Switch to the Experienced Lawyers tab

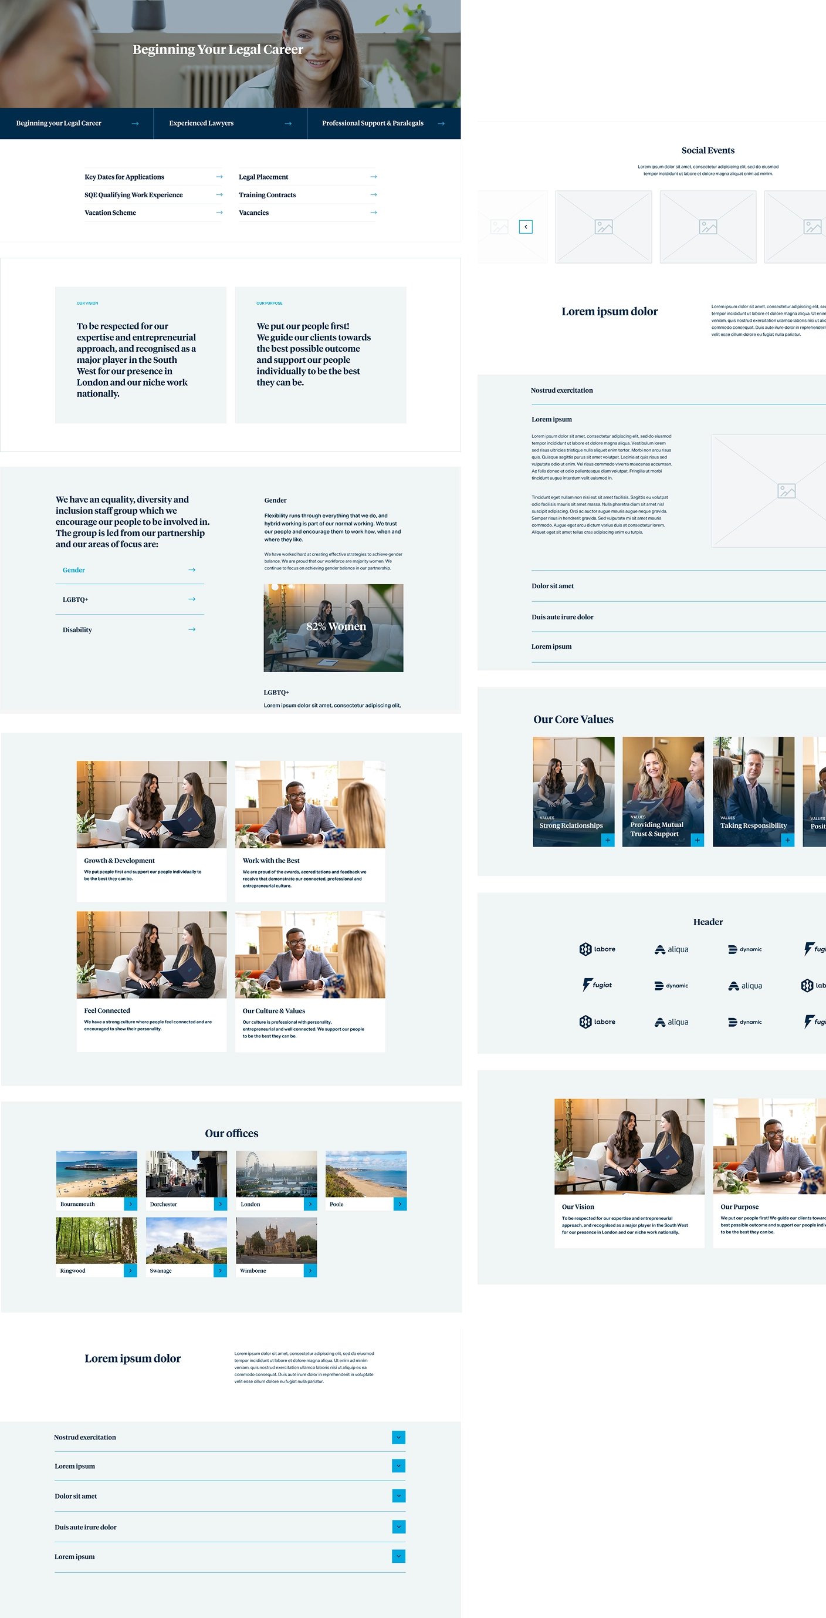point(230,124)
